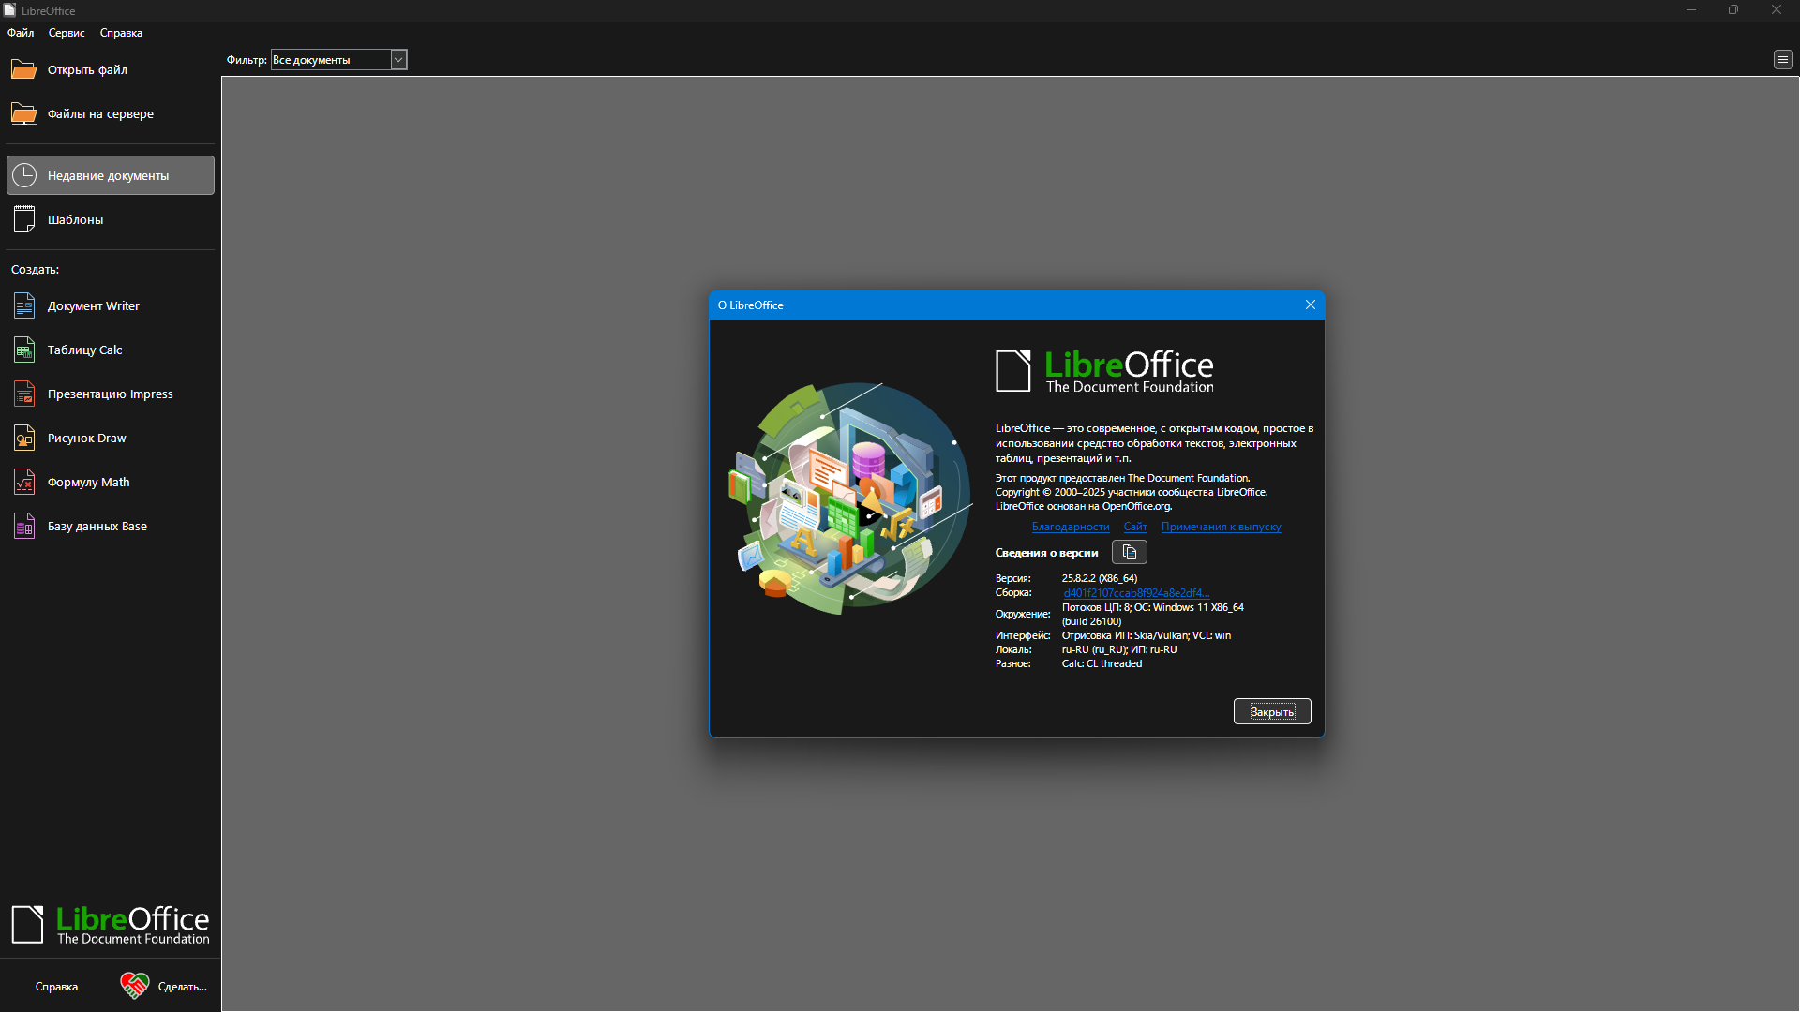Copy version information to clipboard

click(x=1129, y=553)
